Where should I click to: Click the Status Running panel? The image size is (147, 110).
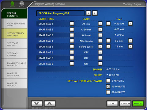[14, 14]
